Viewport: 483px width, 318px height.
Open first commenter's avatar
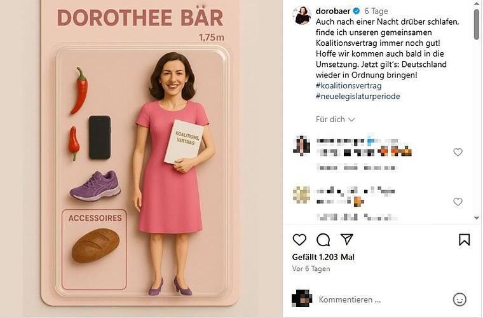tap(302, 146)
